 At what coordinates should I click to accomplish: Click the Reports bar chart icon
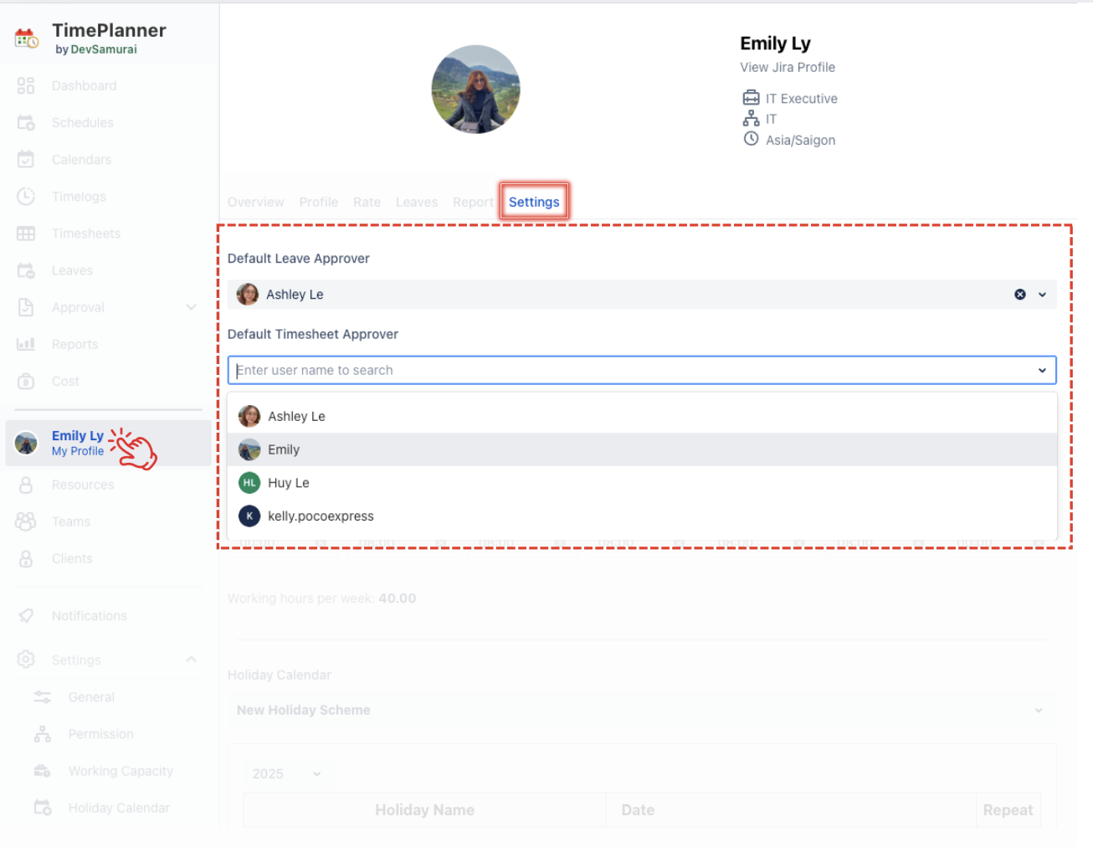tap(26, 344)
